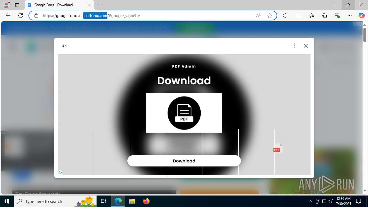Close the Google Docs - Download tab
This screenshot has width=368, height=207.
tap(89, 5)
